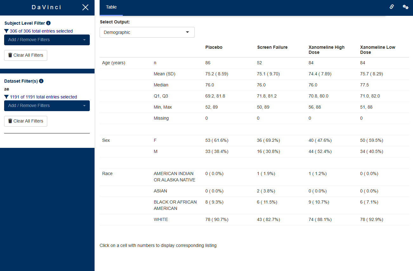Viewport: 413px width, 271px height.
Task: Expand Subject Level Add / Remove Filters dropdown
Action: pos(47,40)
